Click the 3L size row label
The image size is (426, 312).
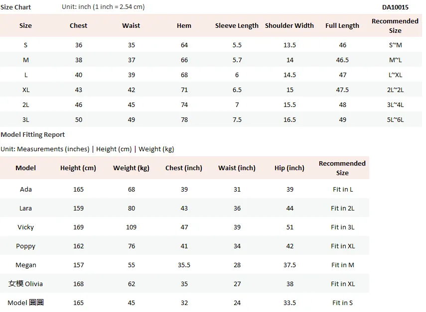[26, 119]
